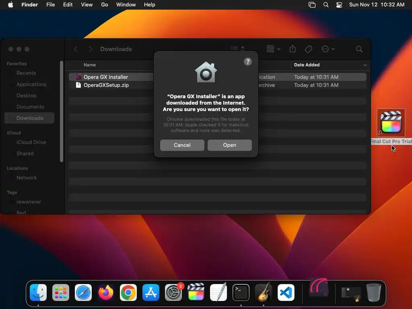412x309 pixels.
Task: Open the recent screenshots stack in Dock
Action: tap(351, 293)
